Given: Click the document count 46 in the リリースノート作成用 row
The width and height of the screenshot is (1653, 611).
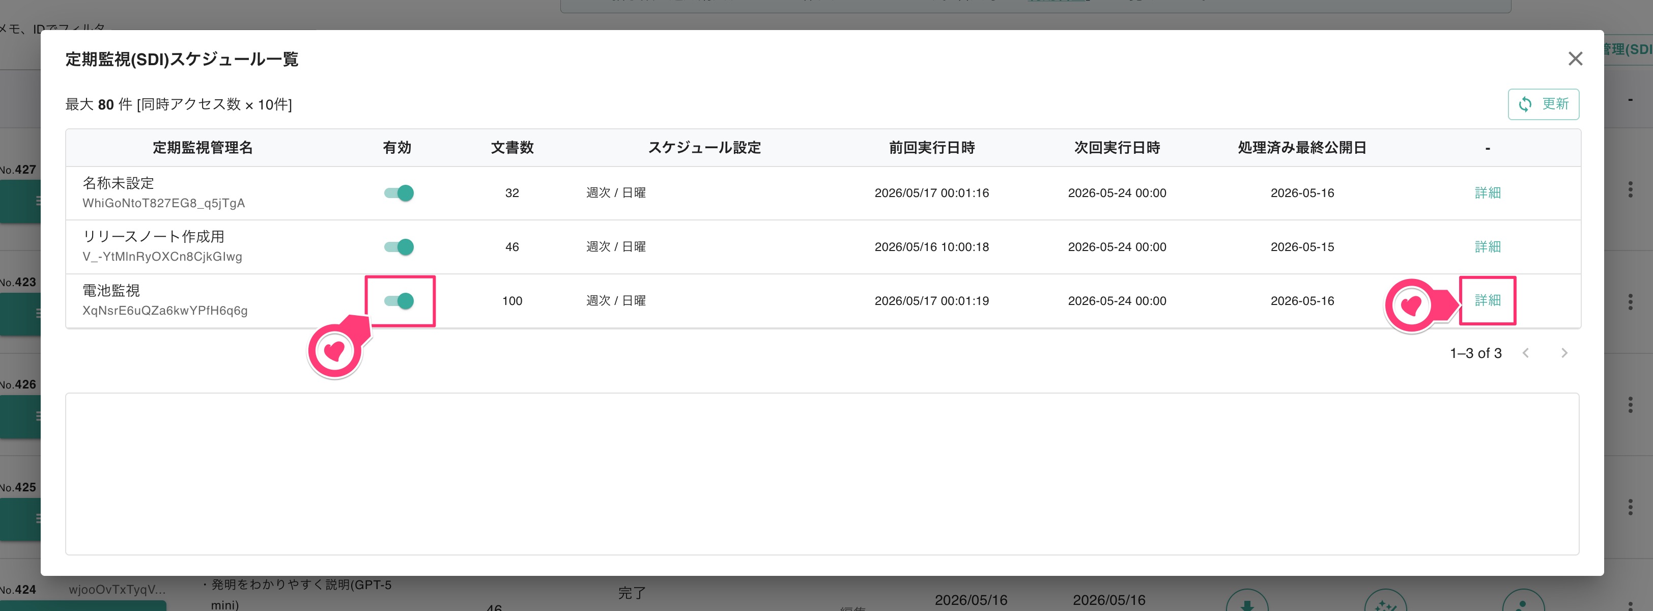Looking at the screenshot, I should (x=512, y=247).
